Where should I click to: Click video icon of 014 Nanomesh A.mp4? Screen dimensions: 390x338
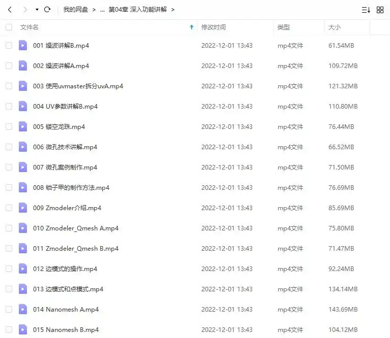[23, 309]
